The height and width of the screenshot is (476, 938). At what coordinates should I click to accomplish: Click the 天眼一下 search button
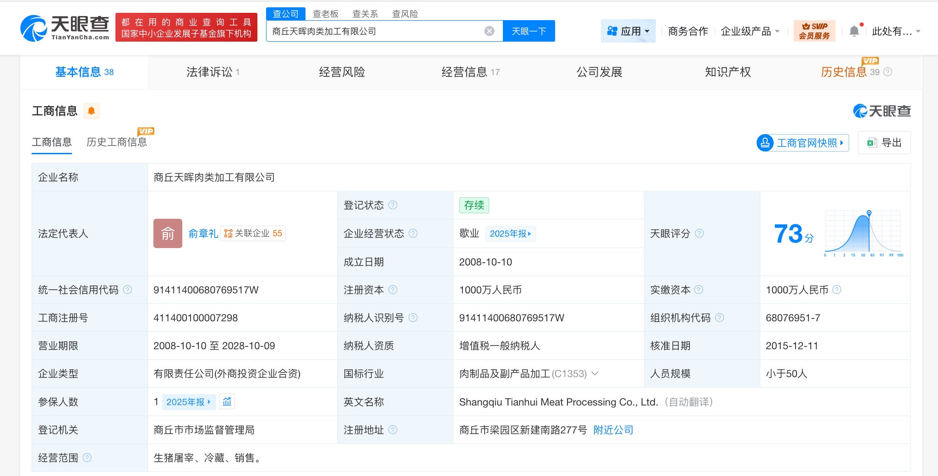click(529, 31)
